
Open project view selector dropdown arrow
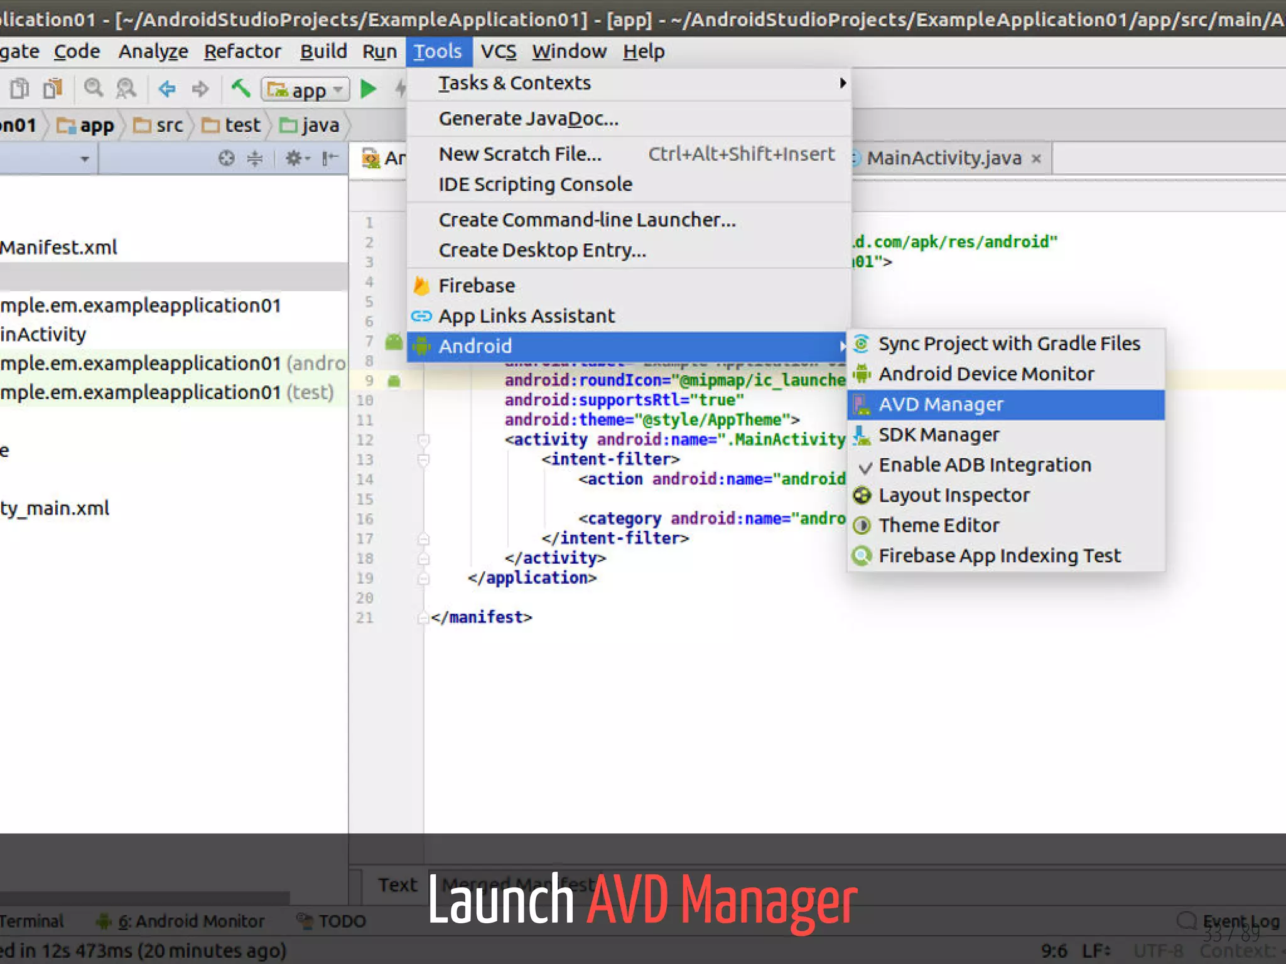[85, 159]
